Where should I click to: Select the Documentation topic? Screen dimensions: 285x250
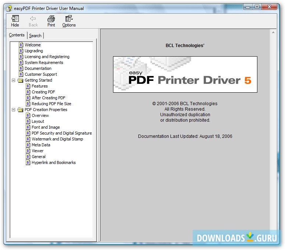38,68
